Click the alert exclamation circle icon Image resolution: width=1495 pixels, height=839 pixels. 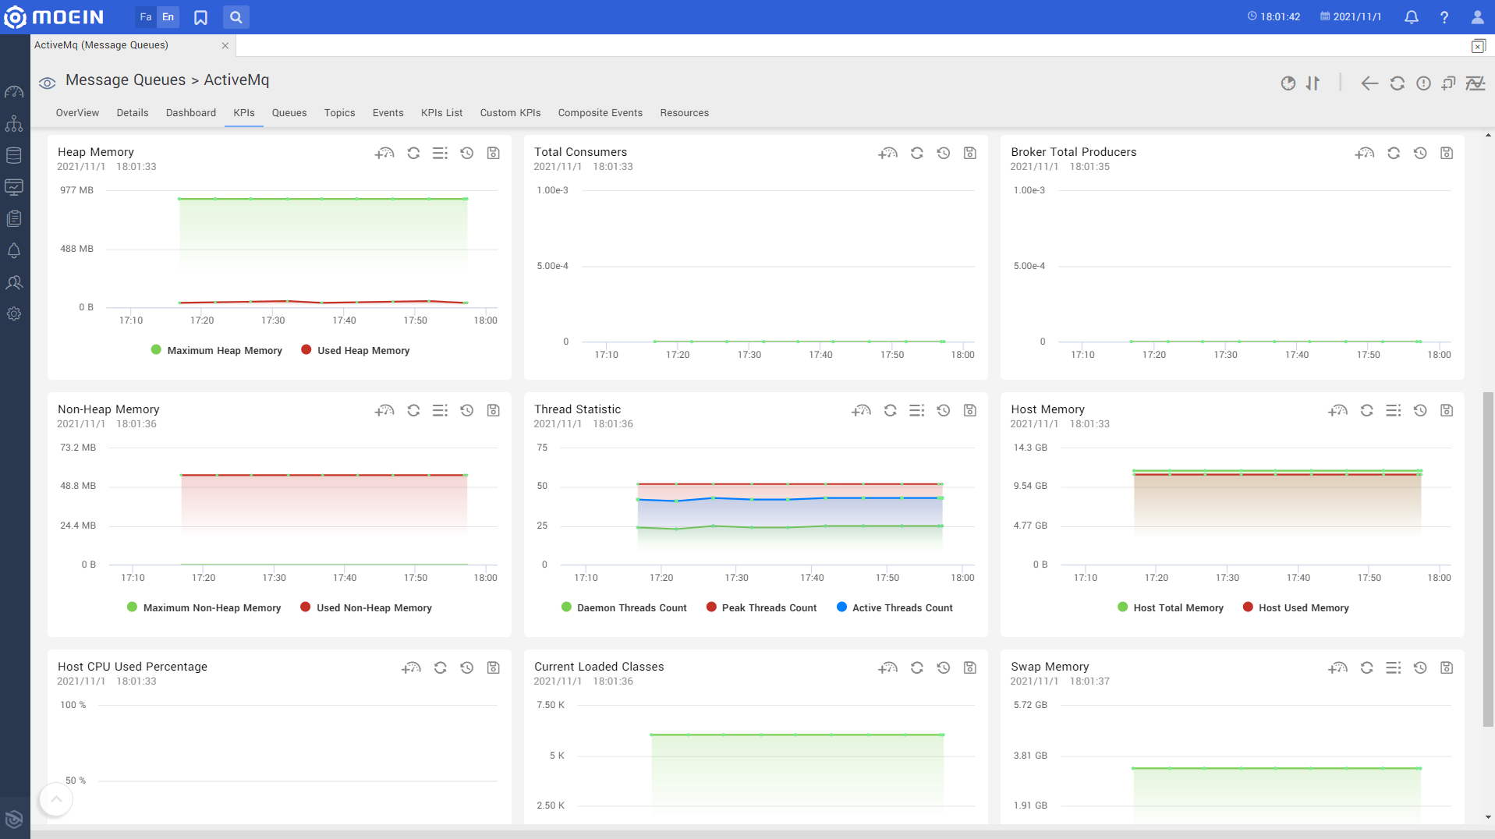[1424, 83]
